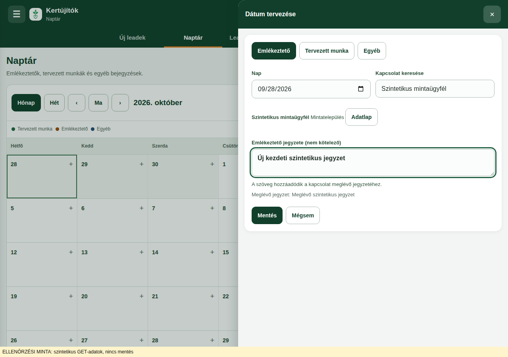Add an entry on day 13
The image size is (508, 357).
[142, 252]
